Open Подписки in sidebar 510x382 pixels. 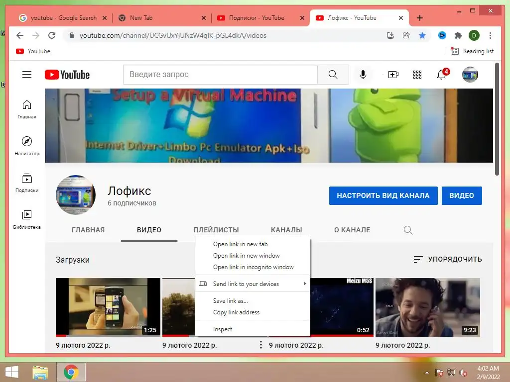pos(27,183)
